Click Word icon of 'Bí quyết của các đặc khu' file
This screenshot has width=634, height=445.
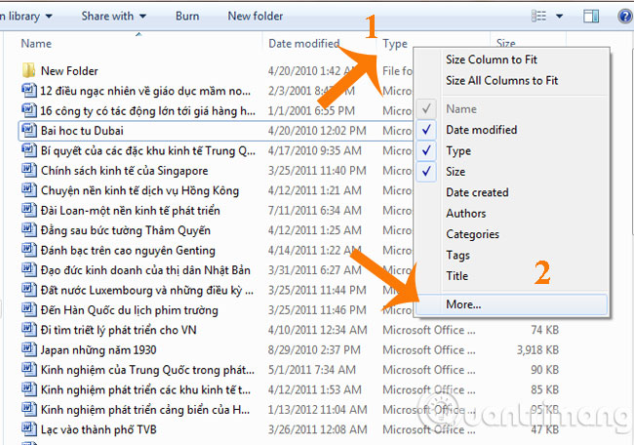28,150
